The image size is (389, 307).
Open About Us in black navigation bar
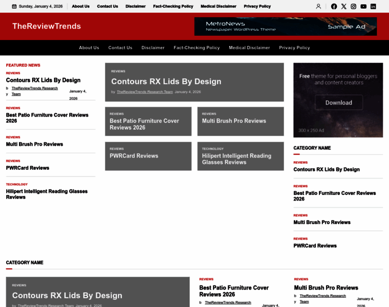(x=89, y=48)
